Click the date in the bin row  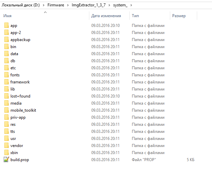pyautogui.click(x=105, y=47)
